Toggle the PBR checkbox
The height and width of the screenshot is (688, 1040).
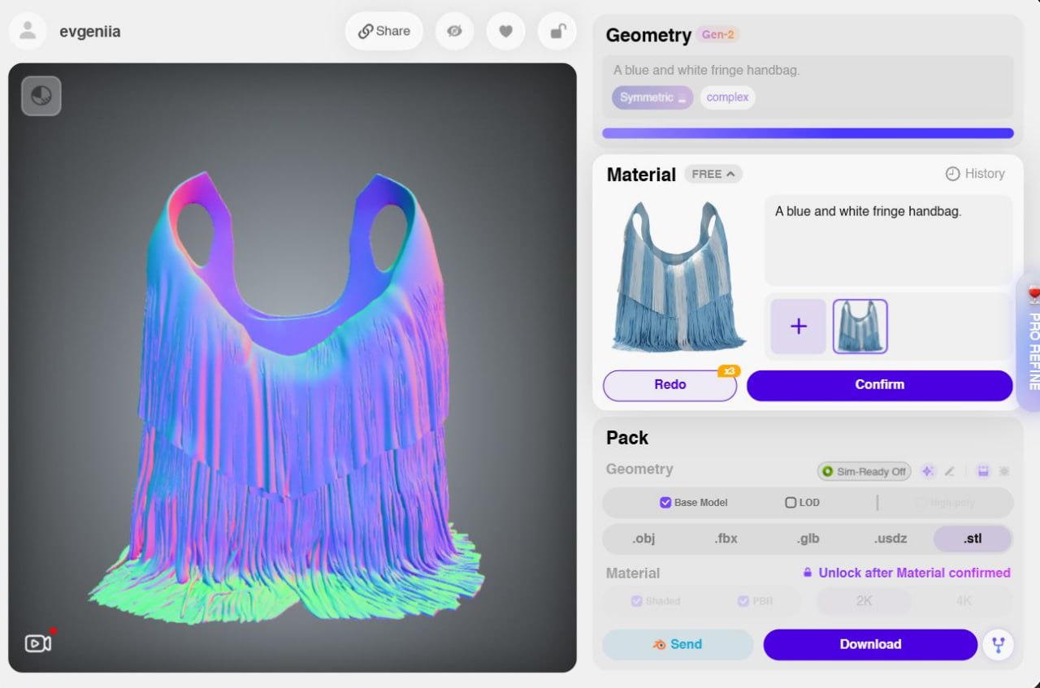743,601
